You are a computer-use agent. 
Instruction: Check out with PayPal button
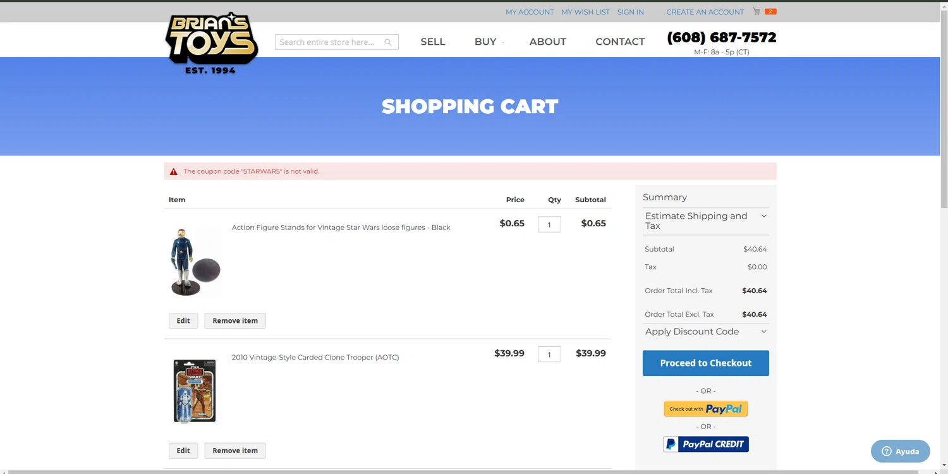(x=706, y=409)
